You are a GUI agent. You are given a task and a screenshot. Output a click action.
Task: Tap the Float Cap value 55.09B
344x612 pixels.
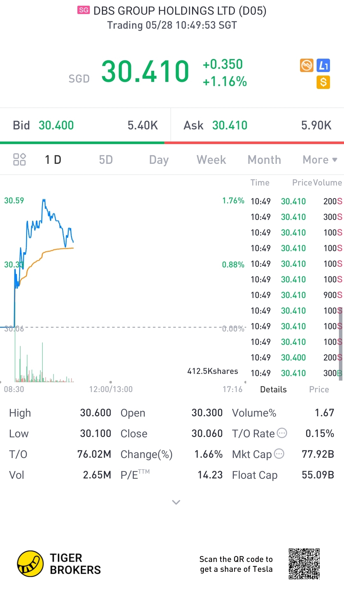(318, 475)
